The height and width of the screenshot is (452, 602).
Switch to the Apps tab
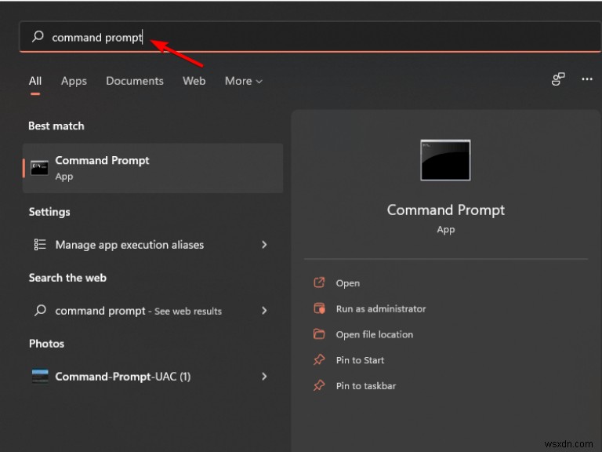(74, 81)
